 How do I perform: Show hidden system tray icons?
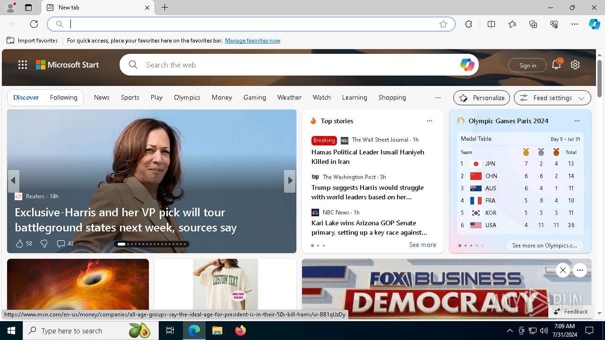510,331
